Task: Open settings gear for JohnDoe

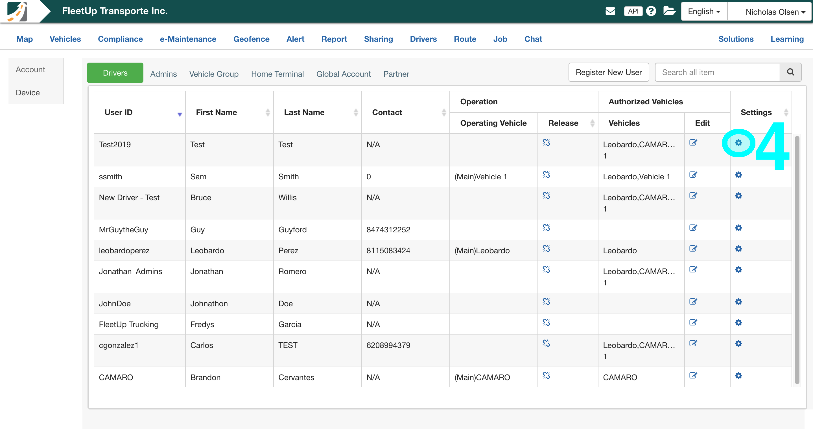Action: [x=738, y=302]
